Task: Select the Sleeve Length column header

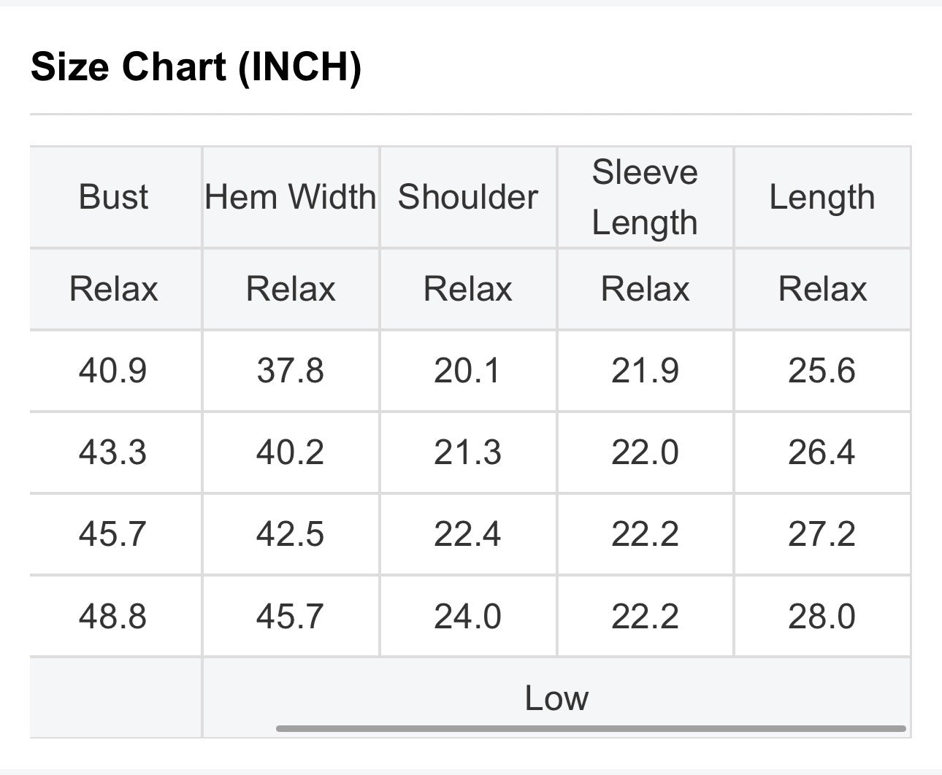Action: pos(646,197)
